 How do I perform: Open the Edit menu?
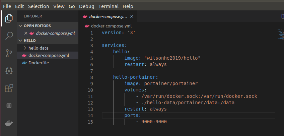pyautogui.click(x=19, y=6)
